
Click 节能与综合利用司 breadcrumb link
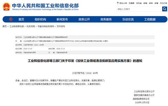pos(46,26)
